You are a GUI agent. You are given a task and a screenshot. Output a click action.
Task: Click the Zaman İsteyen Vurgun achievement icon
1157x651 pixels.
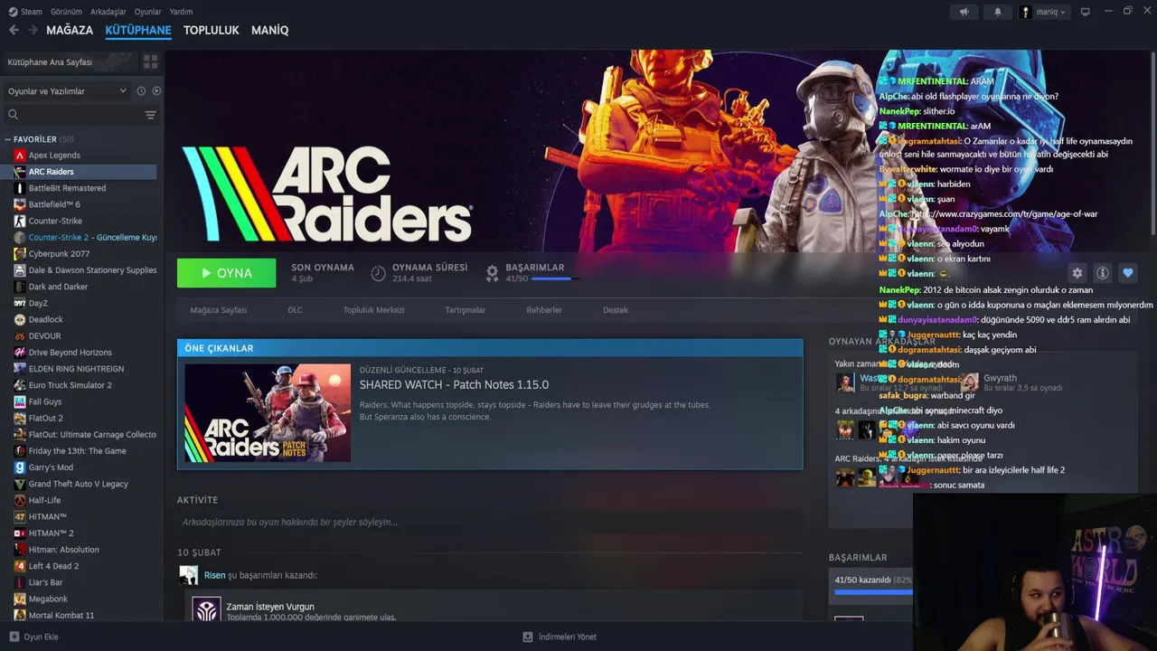(206, 610)
